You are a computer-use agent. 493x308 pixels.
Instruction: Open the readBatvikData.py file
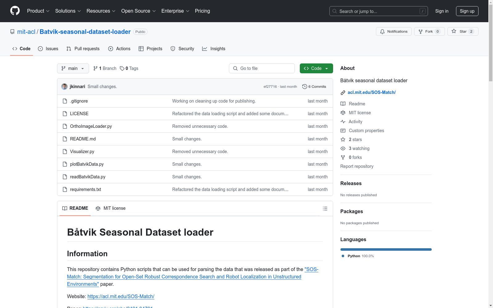pos(88,177)
